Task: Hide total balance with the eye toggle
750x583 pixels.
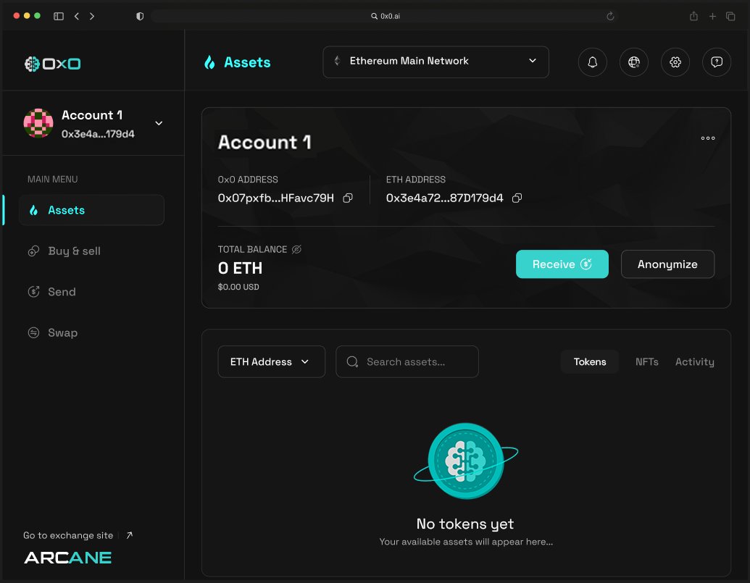Action: (296, 248)
